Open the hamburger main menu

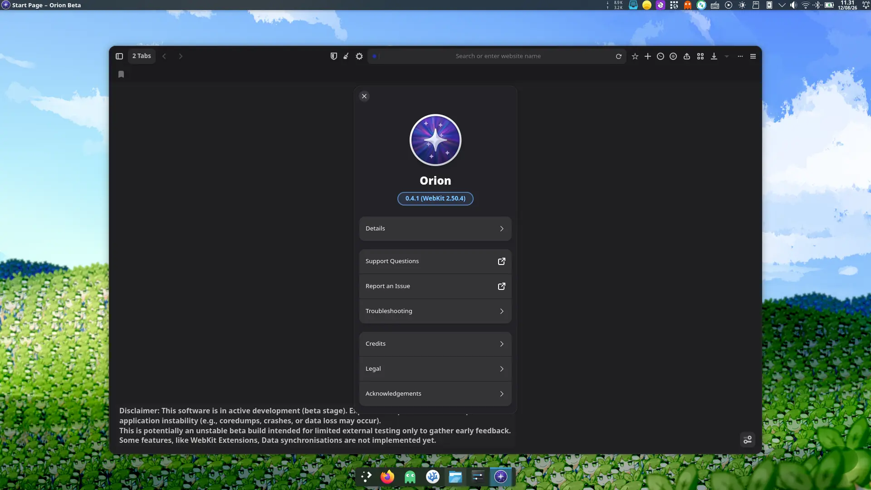click(x=753, y=56)
